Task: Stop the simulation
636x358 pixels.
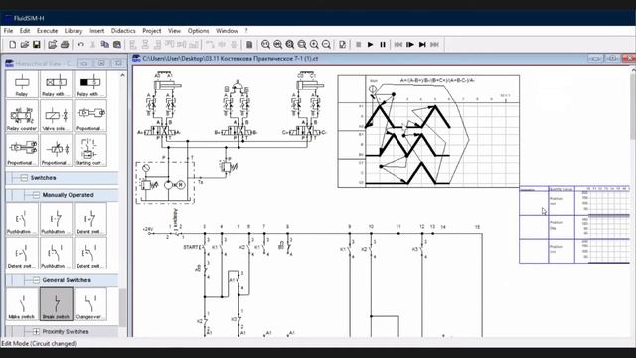Action: [x=358, y=44]
